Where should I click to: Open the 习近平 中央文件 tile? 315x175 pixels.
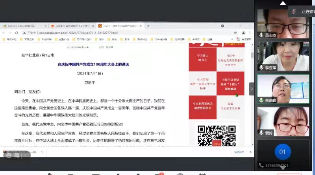[x=230, y=59]
